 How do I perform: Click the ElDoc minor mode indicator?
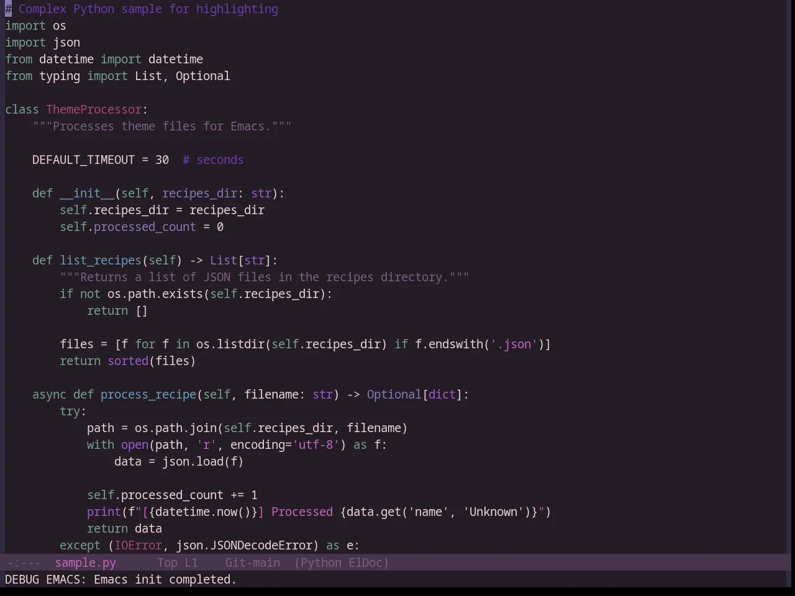365,562
